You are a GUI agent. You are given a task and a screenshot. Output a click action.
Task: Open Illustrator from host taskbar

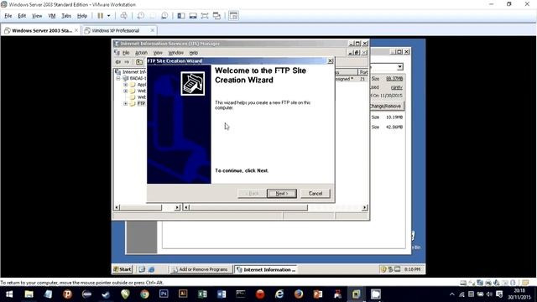coord(183,294)
